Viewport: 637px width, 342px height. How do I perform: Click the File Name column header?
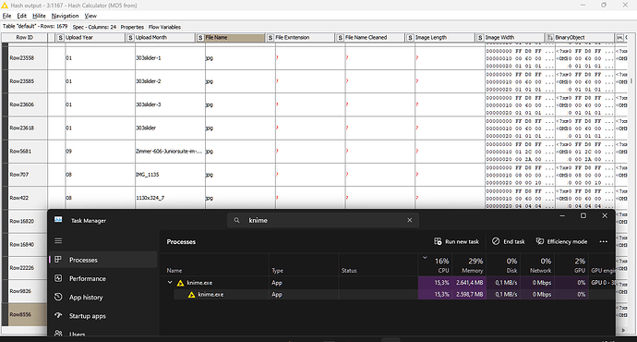[231, 37]
